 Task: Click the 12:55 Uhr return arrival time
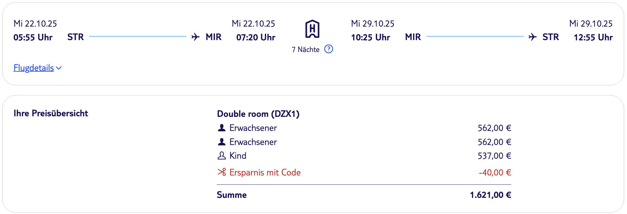[x=593, y=37]
